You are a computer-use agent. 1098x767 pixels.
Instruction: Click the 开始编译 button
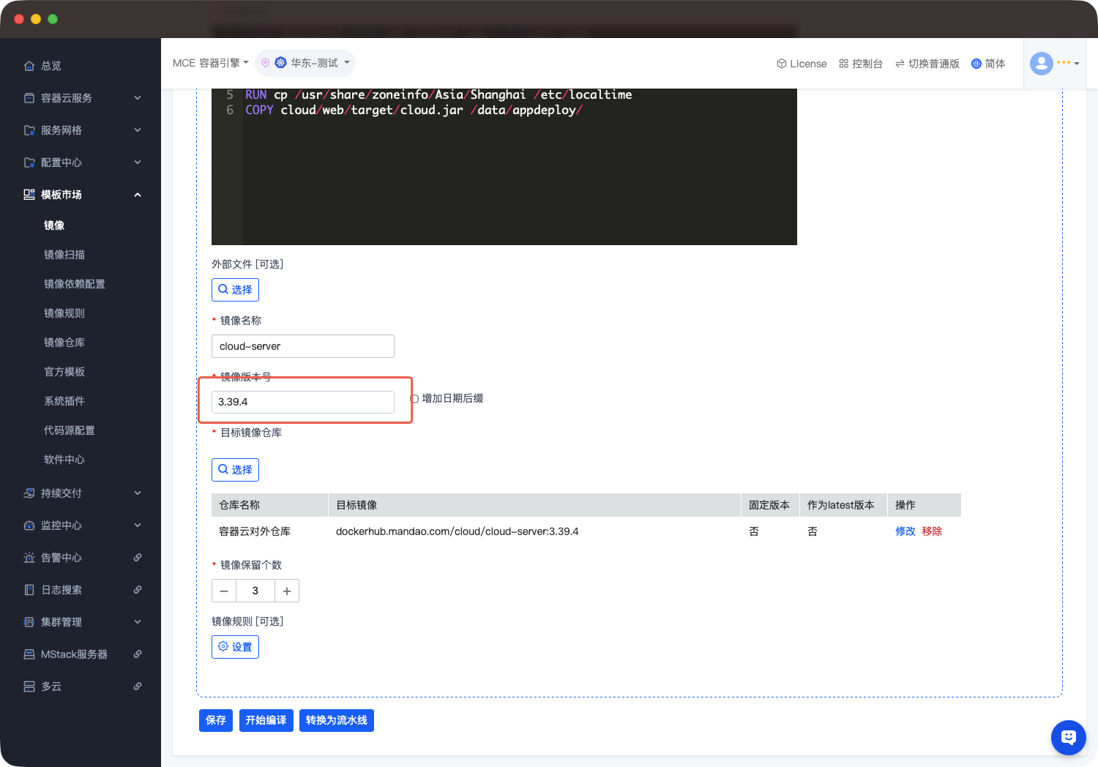coord(266,720)
